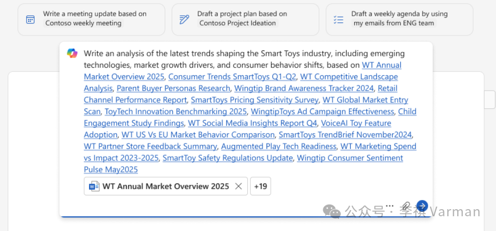Image resolution: width=496 pixels, height=231 pixels.
Task: Open the Parent Buyer Personas Research link
Action: 173,89
